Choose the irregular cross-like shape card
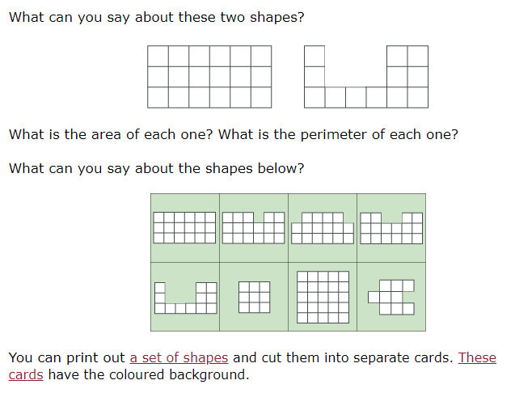This screenshot has width=515, height=393. pyautogui.click(x=391, y=297)
